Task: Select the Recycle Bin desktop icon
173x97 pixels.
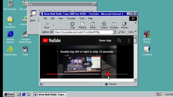Action: click(24, 5)
